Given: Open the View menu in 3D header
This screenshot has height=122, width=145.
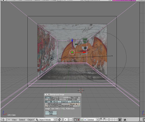Looking at the screenshot, I should tap(14, 120).
